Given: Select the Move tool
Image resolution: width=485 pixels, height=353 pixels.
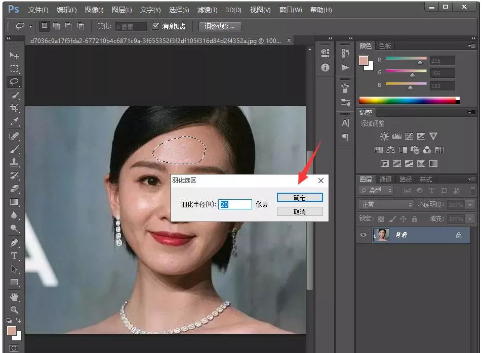Looking at the screenshot, I should pyautogui.click(x=14, y=55).
